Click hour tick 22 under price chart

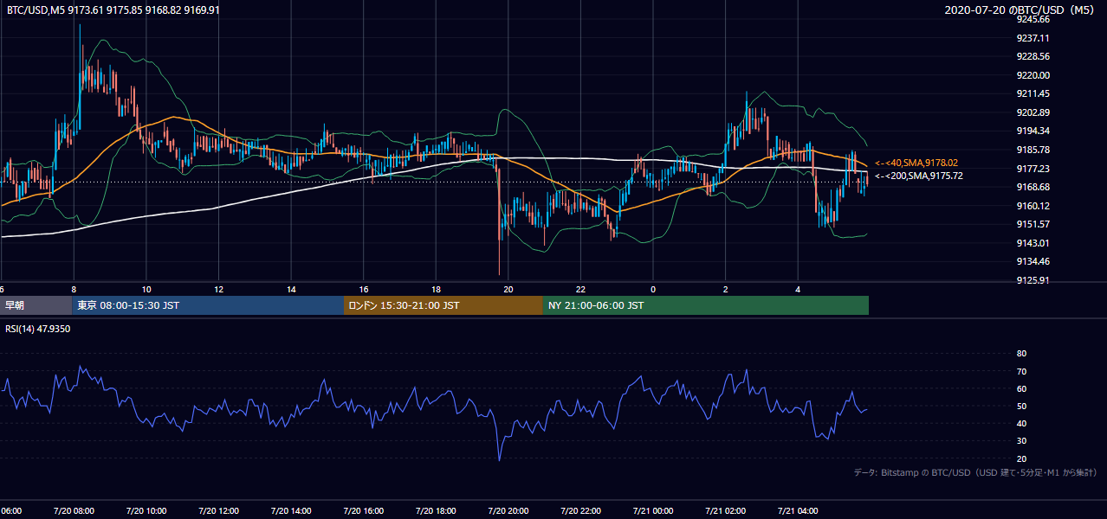click(x=580, y=289)
